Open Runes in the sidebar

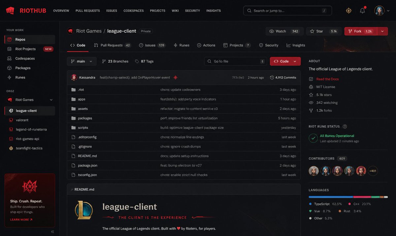tap(30, 77)
